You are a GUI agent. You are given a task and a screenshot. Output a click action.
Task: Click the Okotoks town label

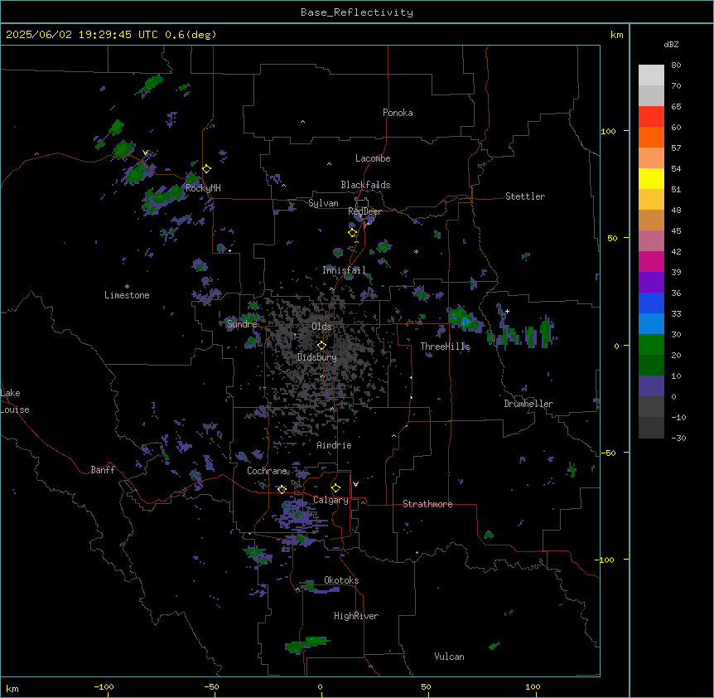(x=341, y=580)
